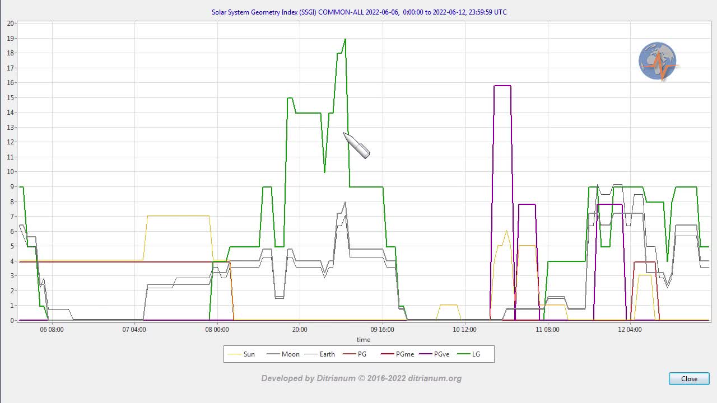Click the y-axis value 15

click(x=11, y=97)
